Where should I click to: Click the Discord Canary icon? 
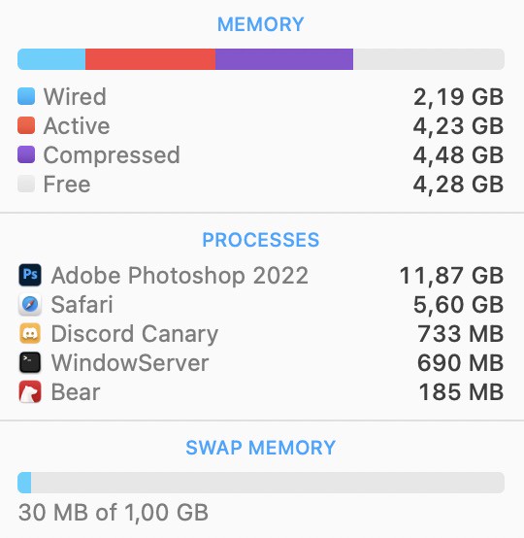pyautogui.click(x=30, y=333)
